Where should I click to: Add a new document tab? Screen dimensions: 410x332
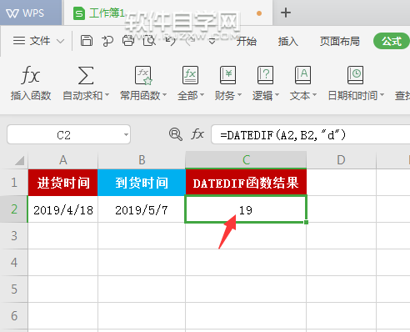pyautogui.click(x=286, y=13)
